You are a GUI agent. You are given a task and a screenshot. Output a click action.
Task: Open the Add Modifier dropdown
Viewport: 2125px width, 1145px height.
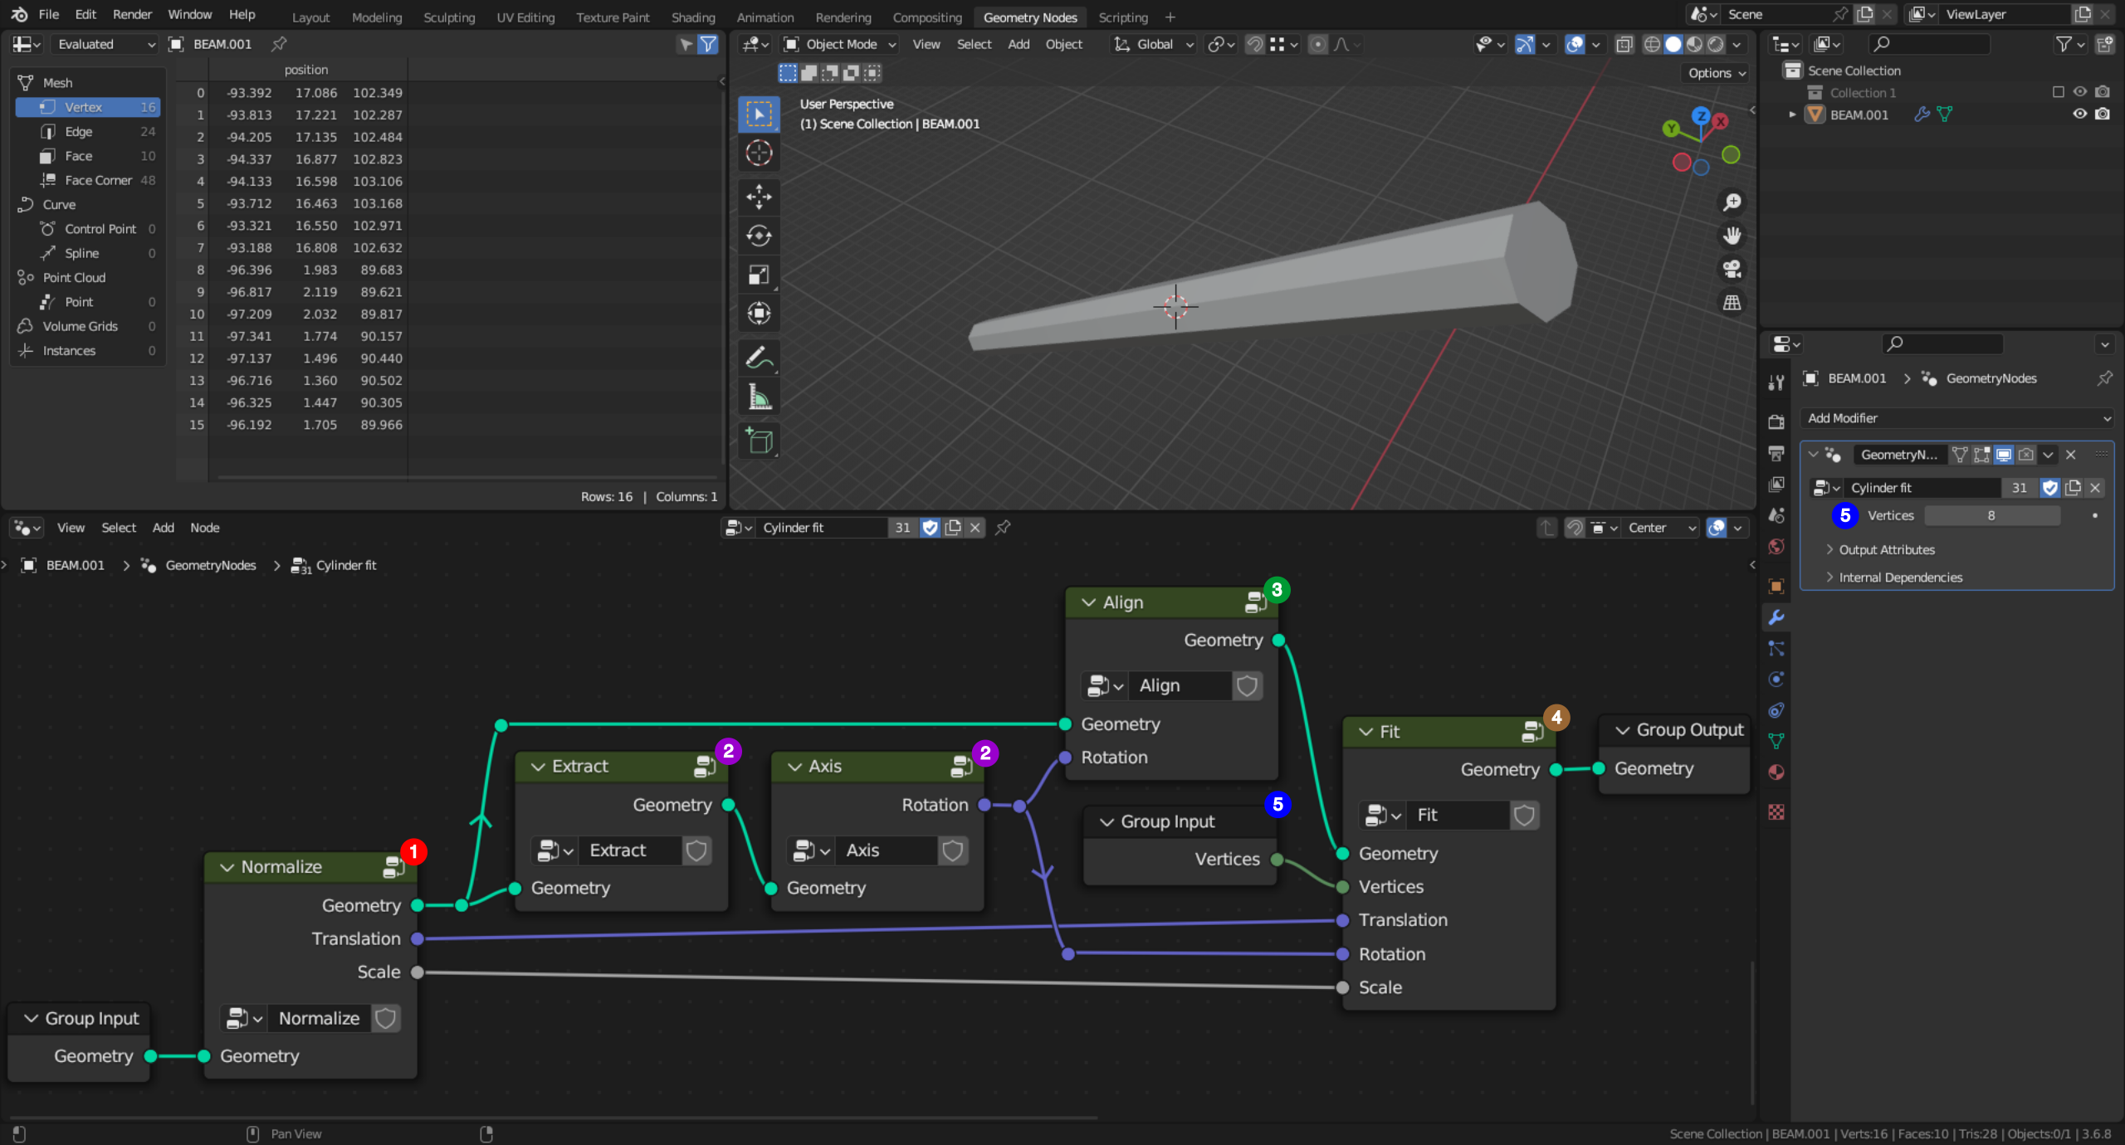pos(1956,418)
